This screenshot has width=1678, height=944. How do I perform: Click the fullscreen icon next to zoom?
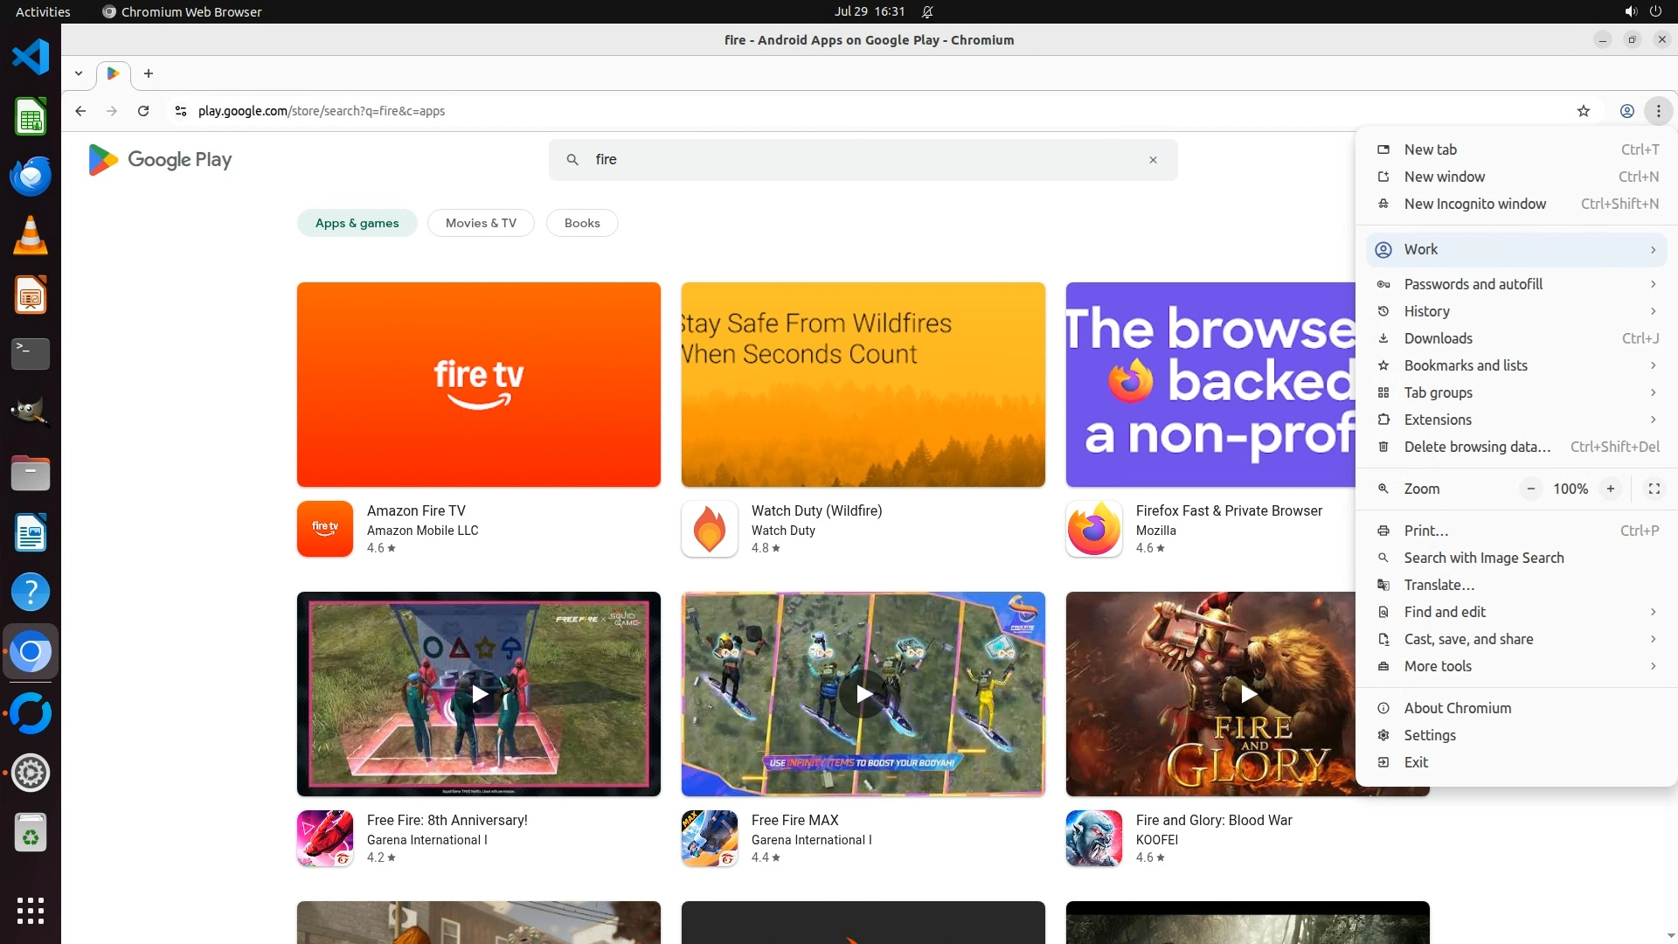click(1654, 489)
